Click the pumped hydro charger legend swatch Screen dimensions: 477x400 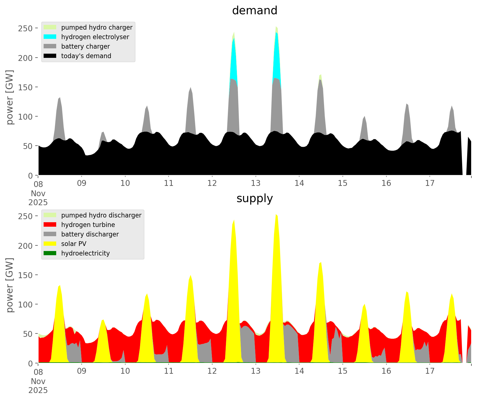[50, 27]
